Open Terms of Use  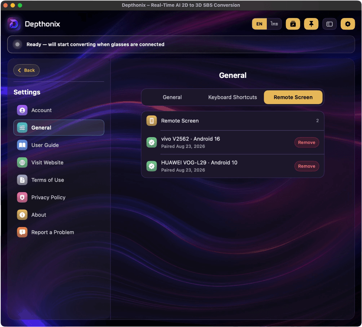[x=59, y=180]
